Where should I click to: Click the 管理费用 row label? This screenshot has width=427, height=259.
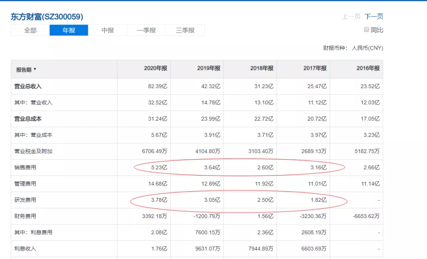pyautogui.click(x=25, y=184)
